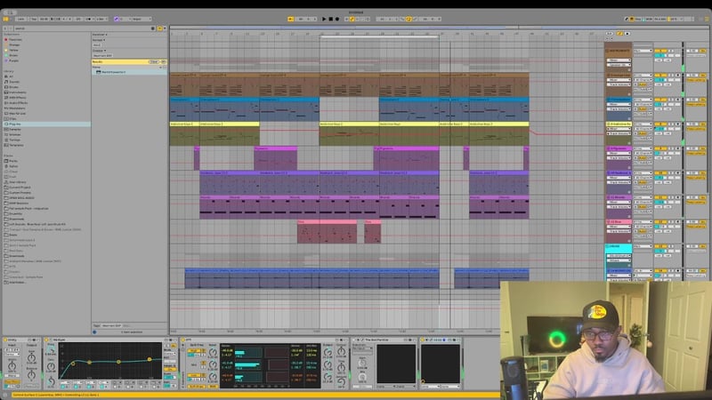The width and height of the screenshot is (712, 400).
Task: Open Splice under Places
Action: (x=13, y=166)
